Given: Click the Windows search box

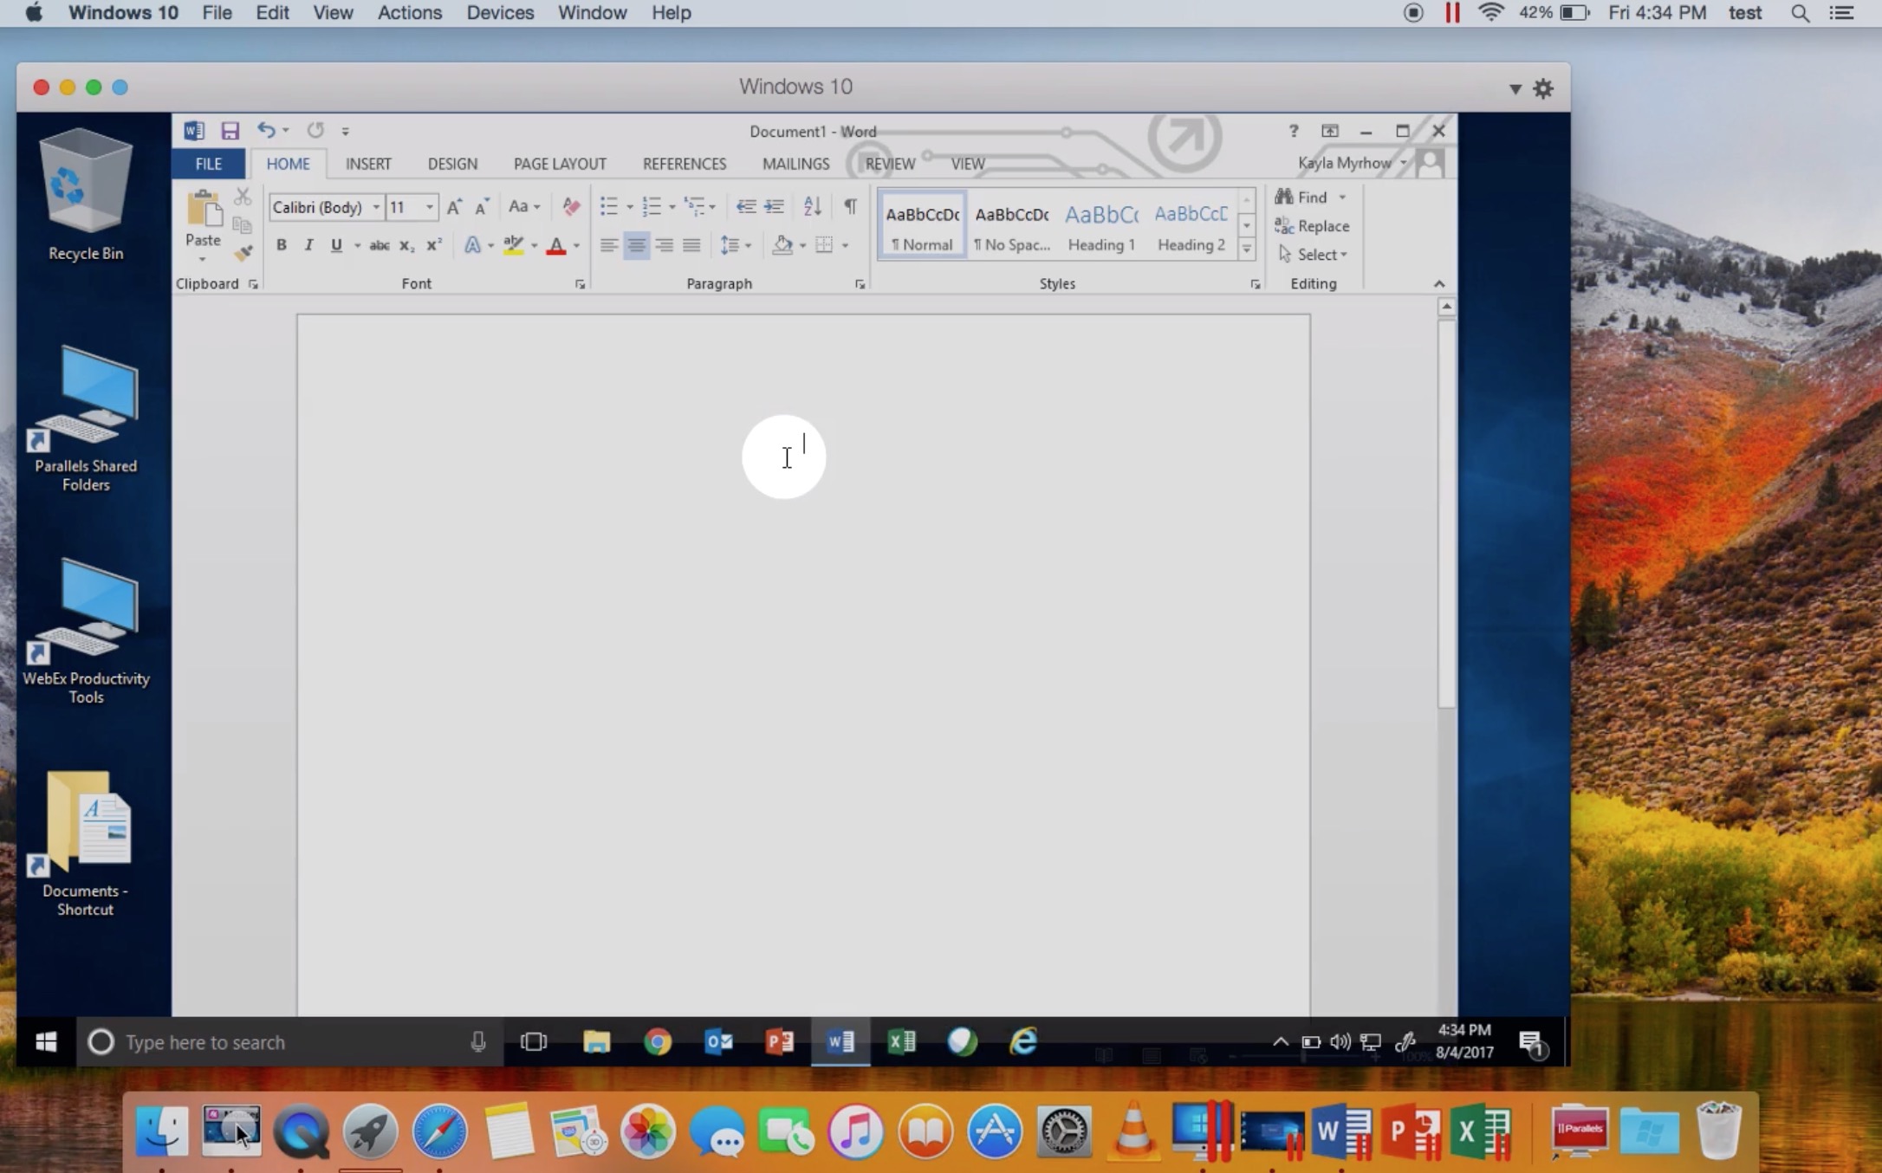Looking at the screenshot, I should pyautogui.click(x=290, y=1042).
